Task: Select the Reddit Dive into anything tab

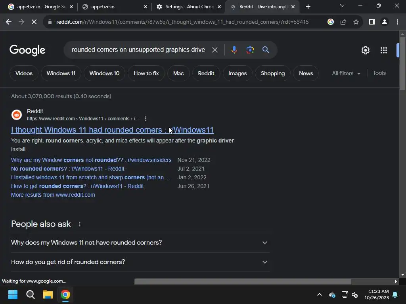Action: (x=262, y=7)
